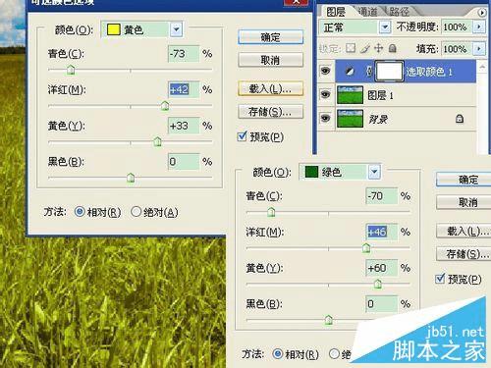The image size is (491, 368).
Task: Click the lock position move icon
Action: click(x=378, y=48)
